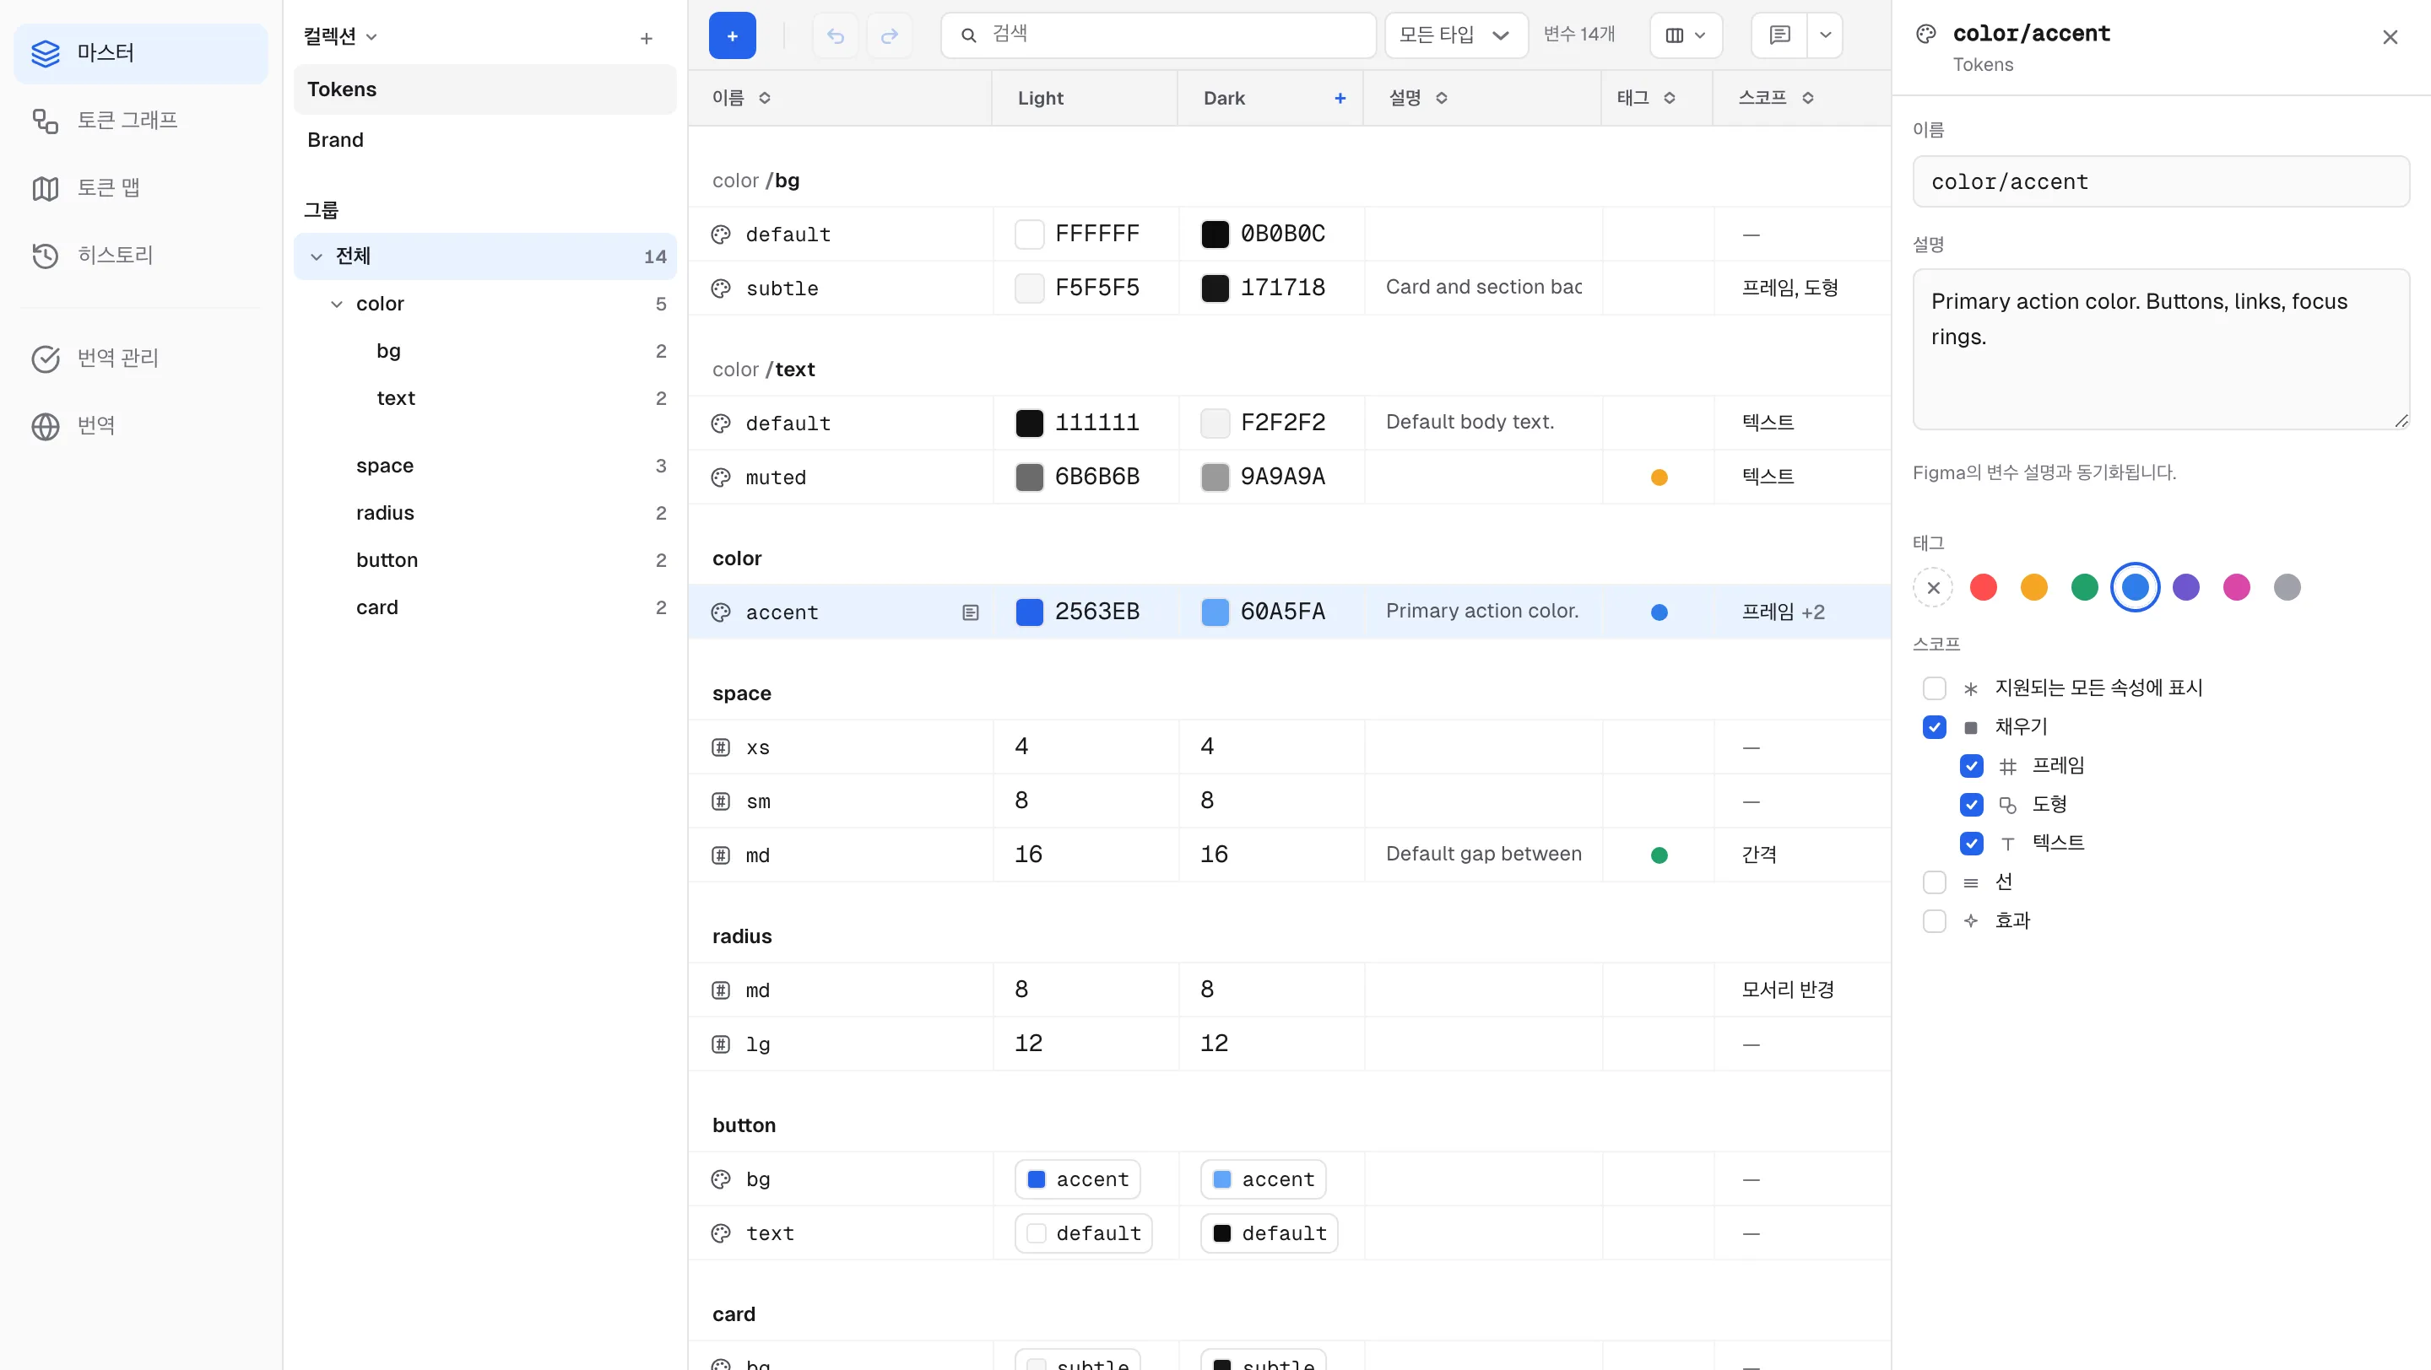Click the undo arrow icon
Image resolution: width=2431 pixels, height=1370 pixels.
point(835,35)
